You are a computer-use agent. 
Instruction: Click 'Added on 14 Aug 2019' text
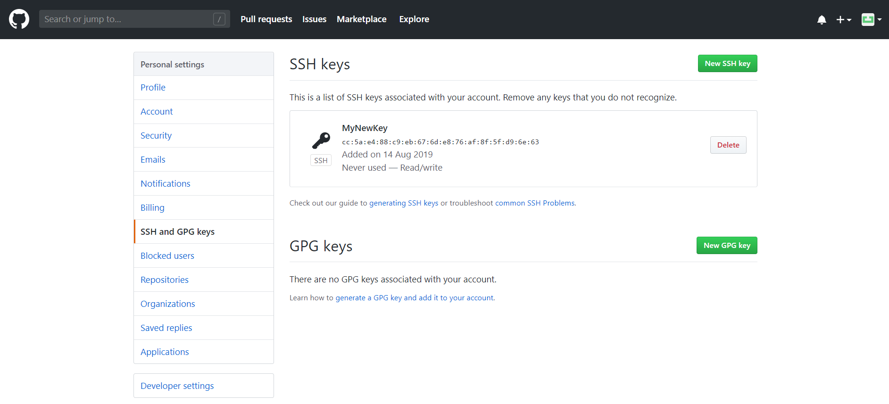pos(387,155)
